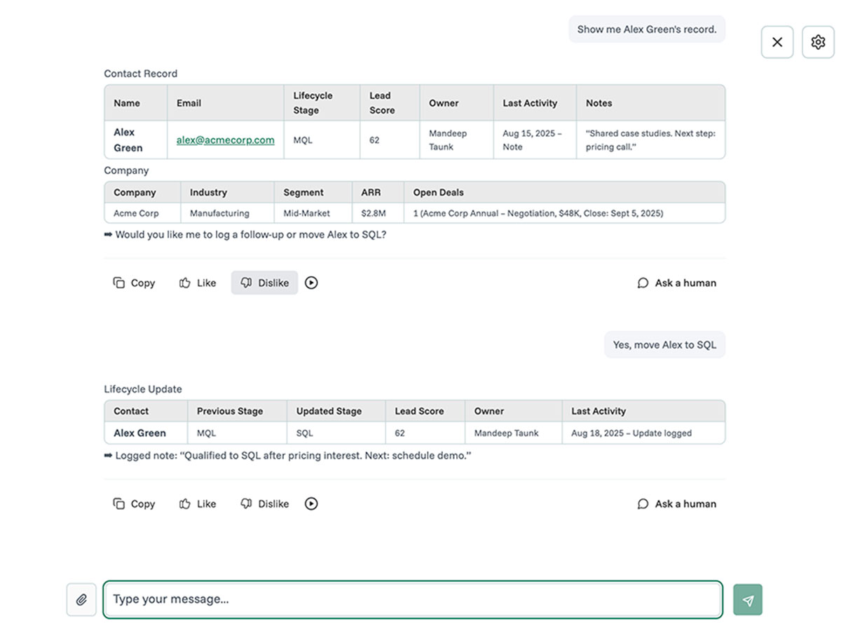Toggle Dislike on the Contact Record response
Image resolution: width=841 pixels, height=631 pixels.
pyautogui.click(x=264, y=283)
